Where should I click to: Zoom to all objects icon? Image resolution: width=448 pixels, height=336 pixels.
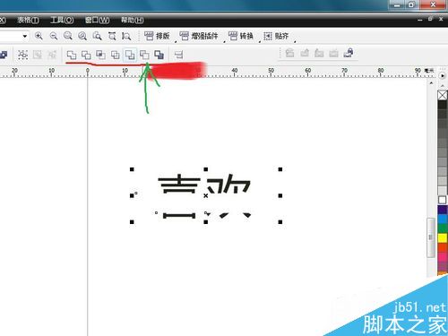pos(82,36)
